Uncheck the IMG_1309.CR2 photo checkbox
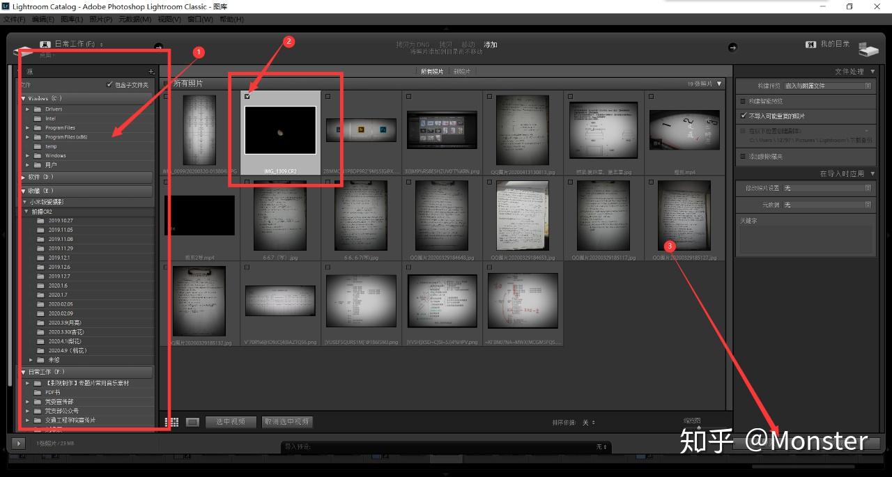Image resolution: width=892 pixels, height=477 pixels. pos(248,97)
